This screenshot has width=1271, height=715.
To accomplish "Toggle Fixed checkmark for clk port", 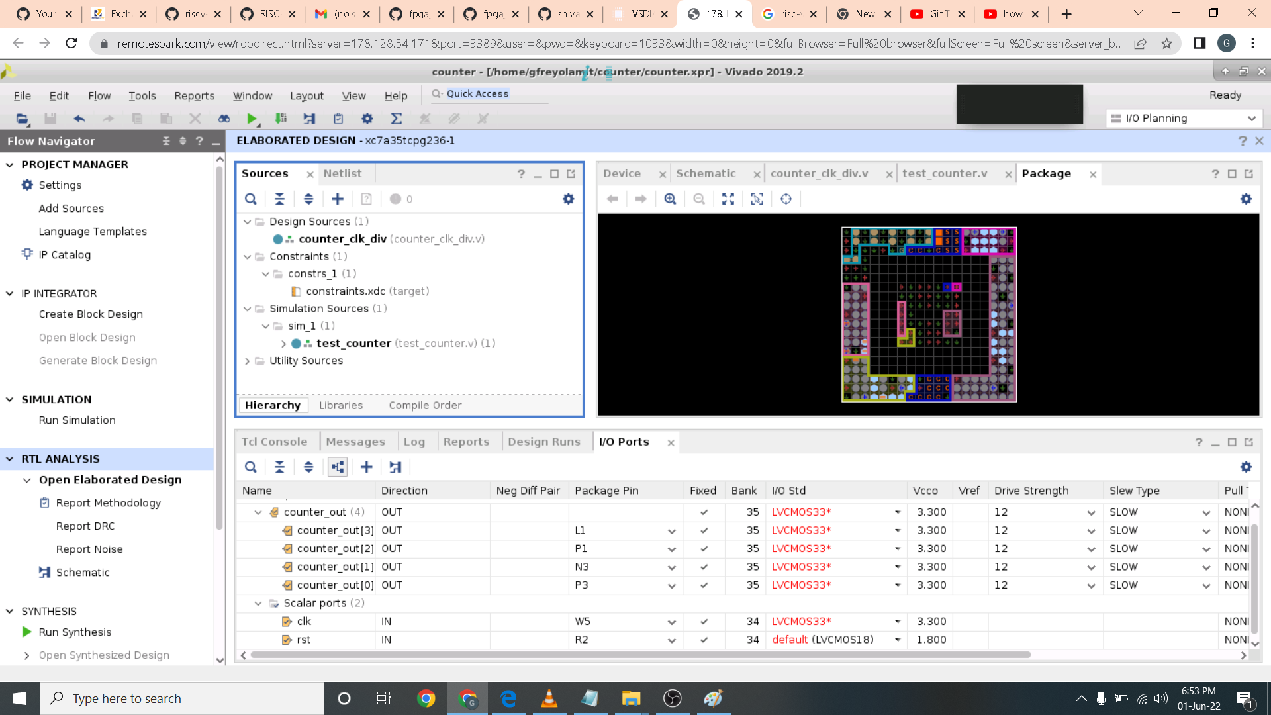I will pyautogui.click(x=704, y=621).
